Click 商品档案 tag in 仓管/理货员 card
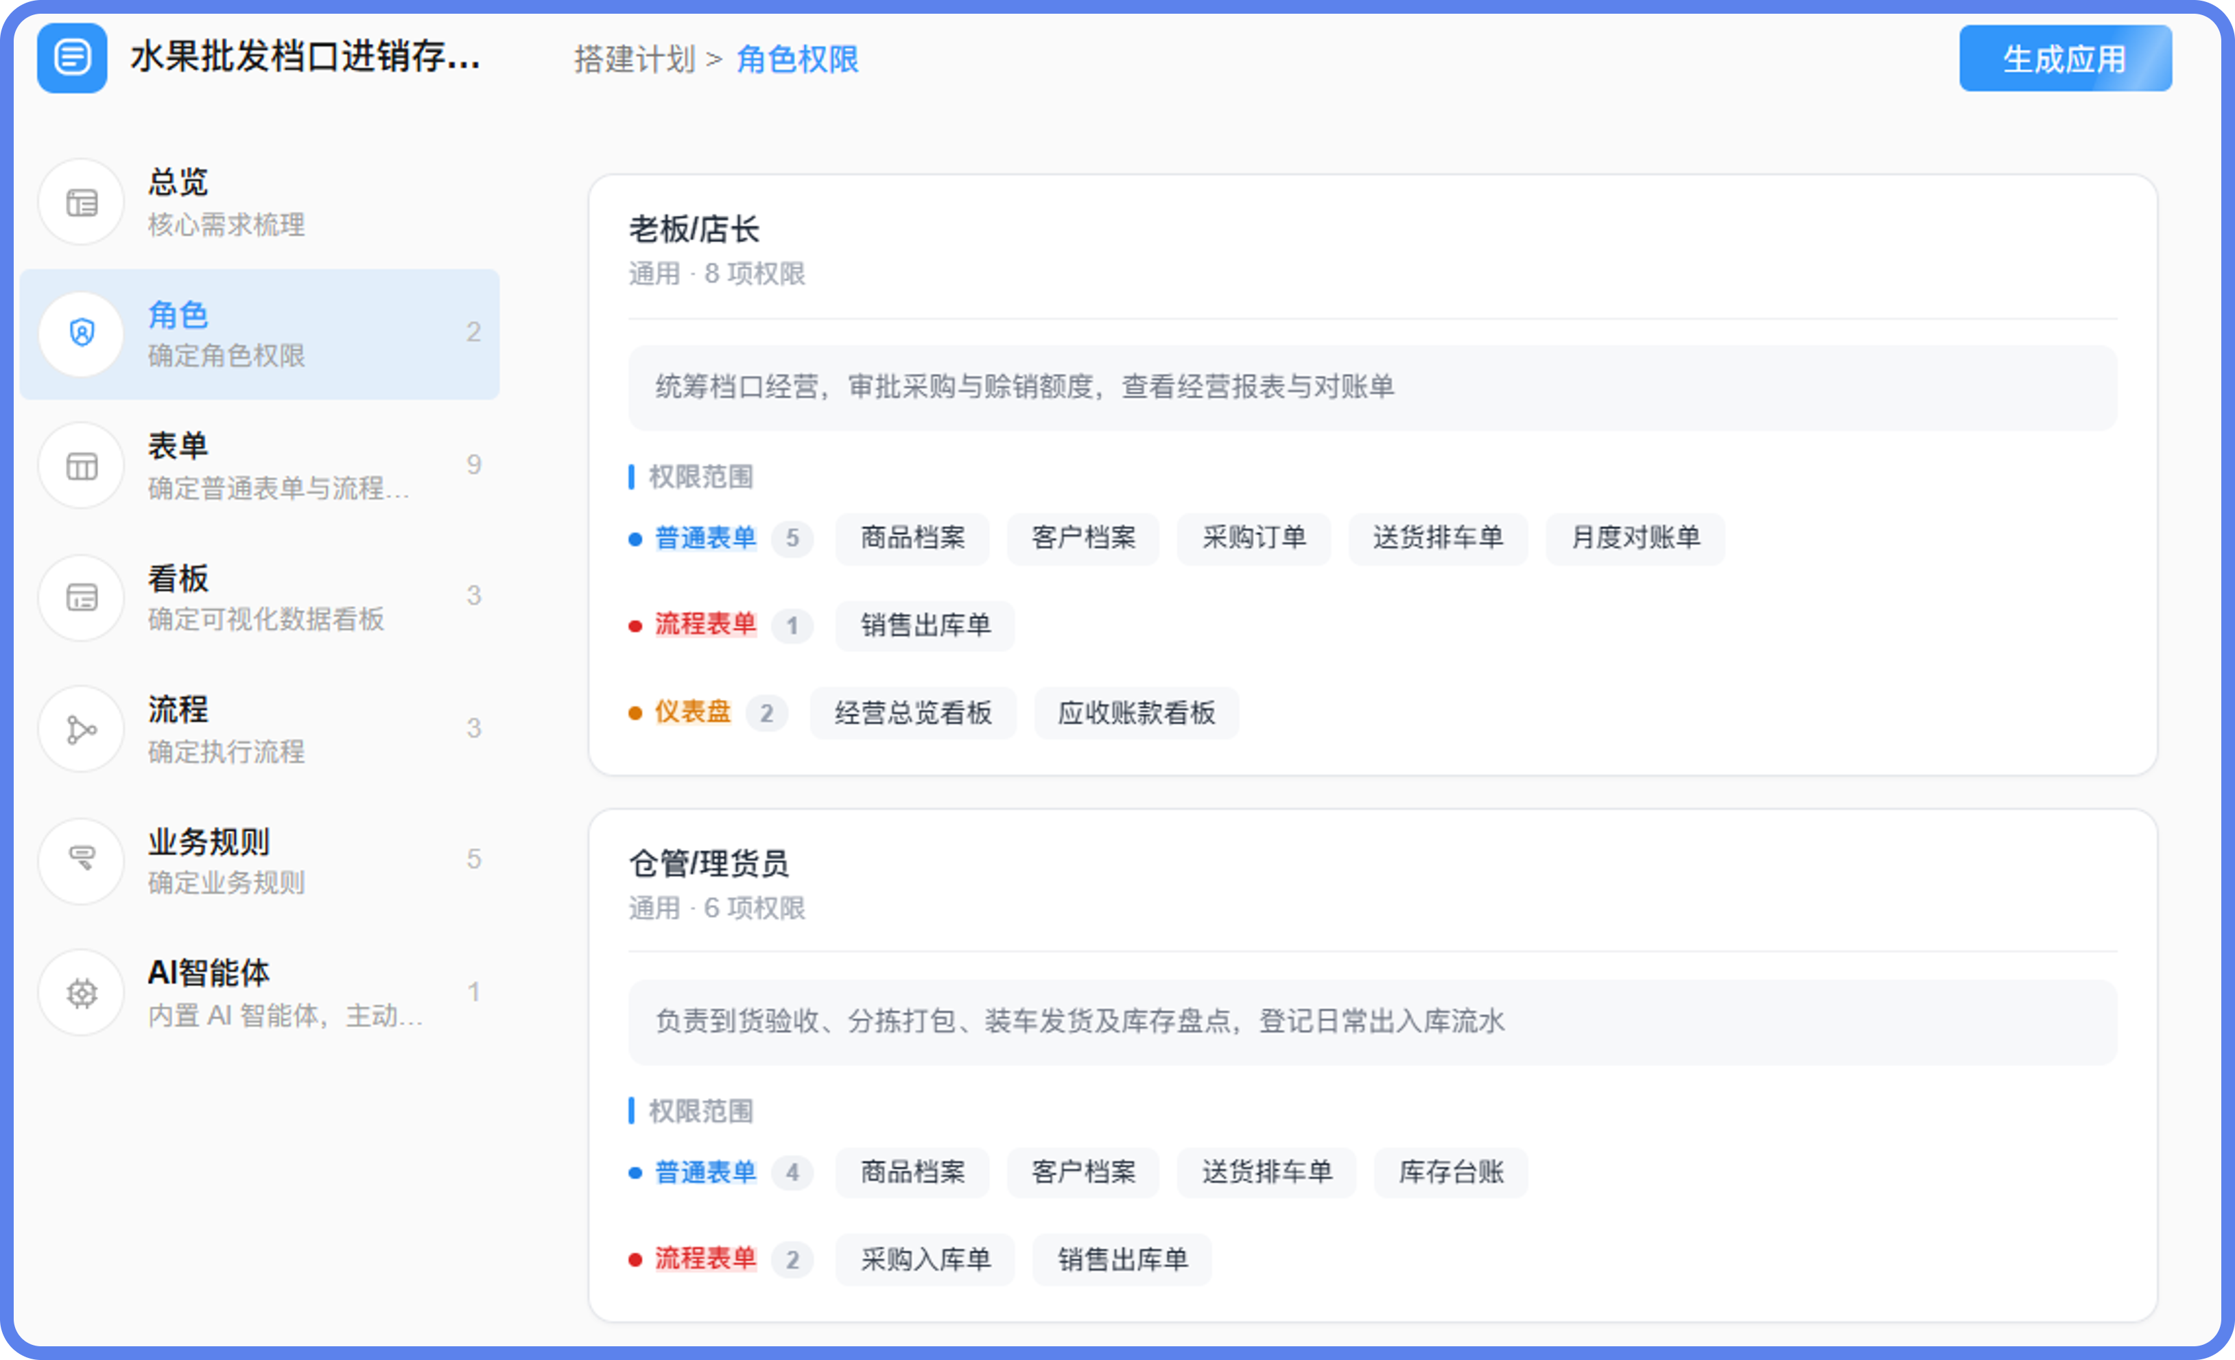The height and width of the screenshot is (1360, 2235). tap(912, 1172)
